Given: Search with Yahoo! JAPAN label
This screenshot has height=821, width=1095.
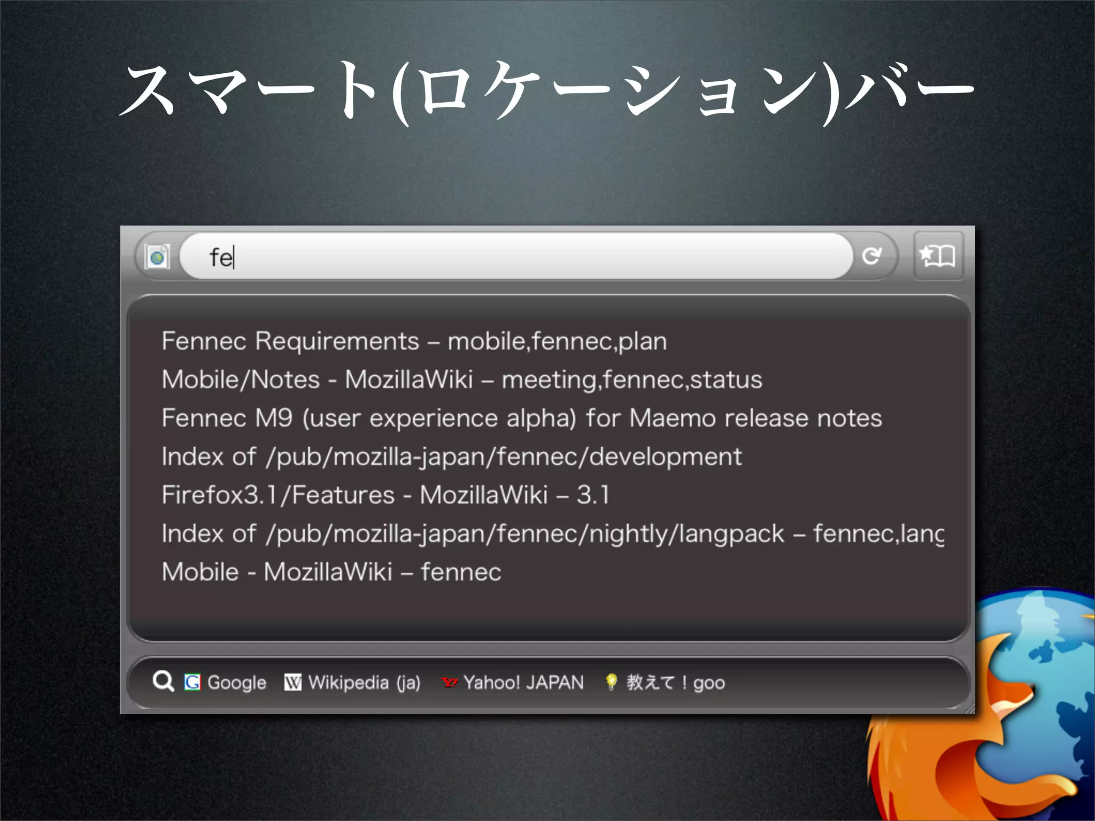Looking at the screenshot, I should (523, 683).
